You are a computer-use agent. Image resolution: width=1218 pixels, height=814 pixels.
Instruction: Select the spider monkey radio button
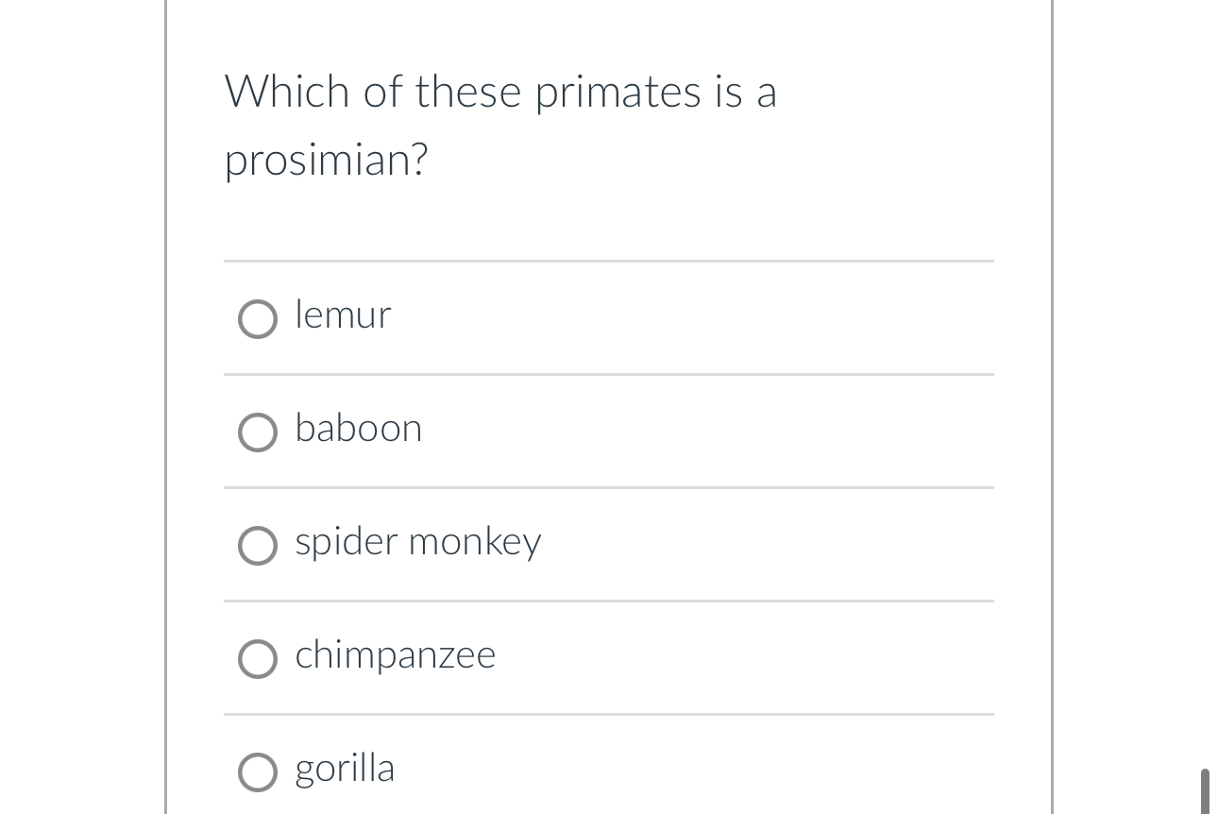[256, 546]
